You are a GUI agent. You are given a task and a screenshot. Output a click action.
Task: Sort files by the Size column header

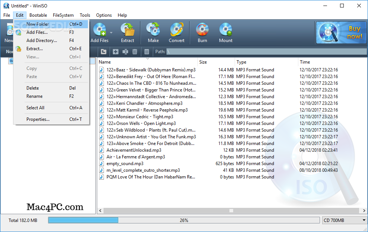coord(216,62)
